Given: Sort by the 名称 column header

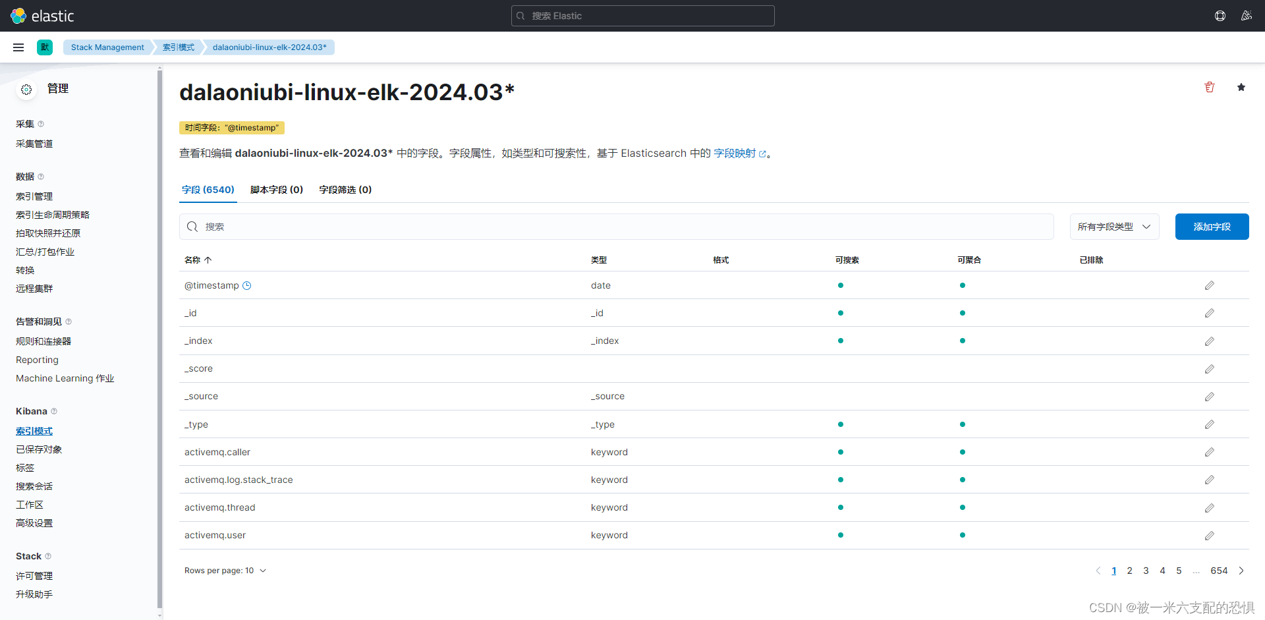Looking at the screenshot, I should (198, 260).
